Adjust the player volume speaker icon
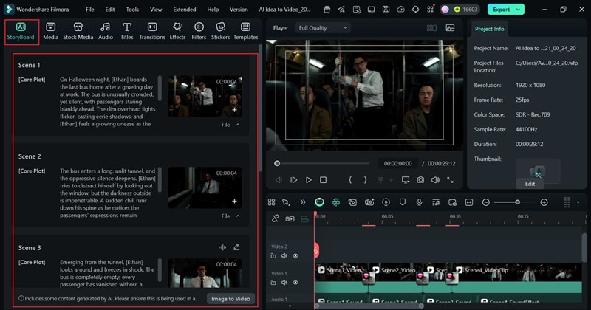591x310 pixels. coord(435,180)
